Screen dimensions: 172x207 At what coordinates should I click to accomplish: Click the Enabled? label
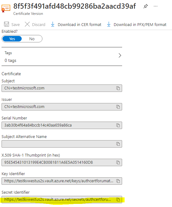coord(10,32)
